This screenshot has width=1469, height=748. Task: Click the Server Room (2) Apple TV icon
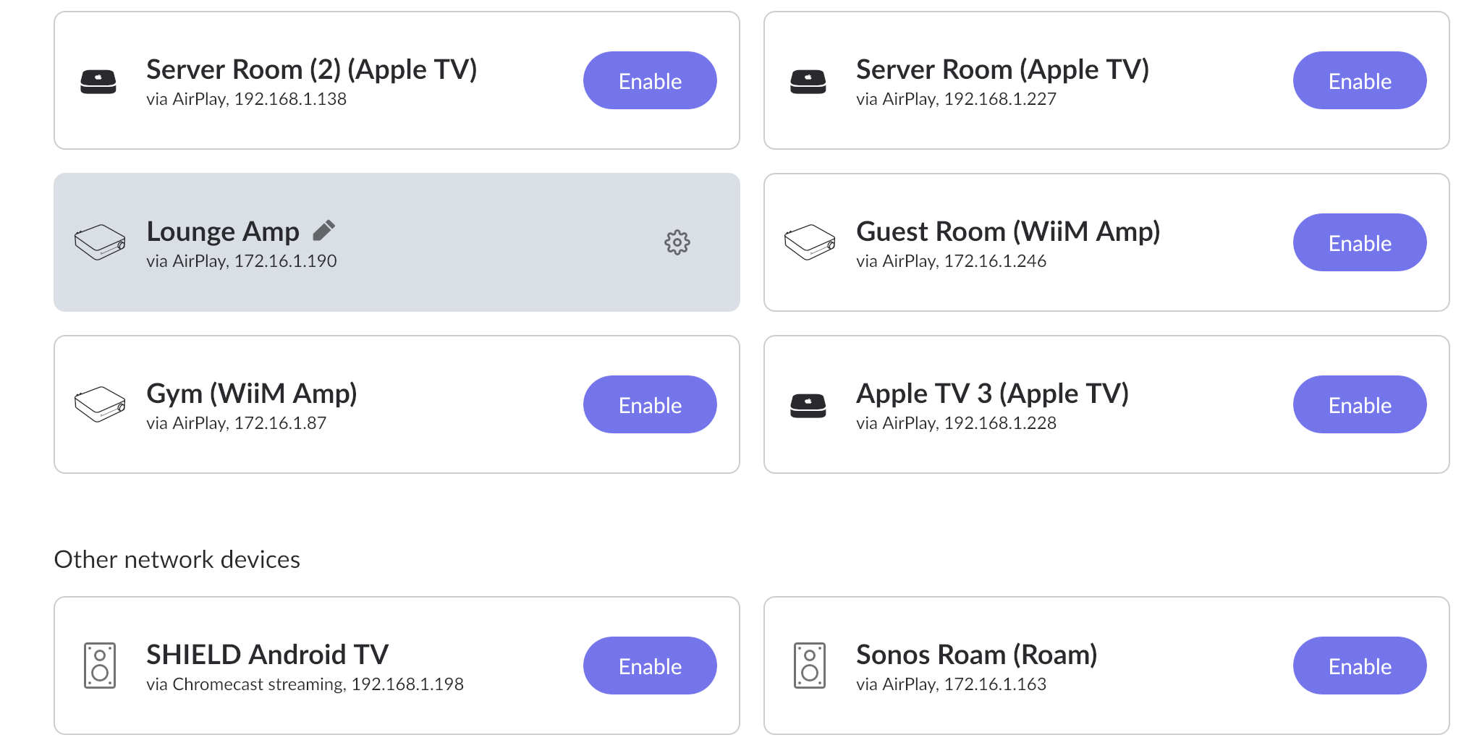pyautogui.click(x=98, y=81)
